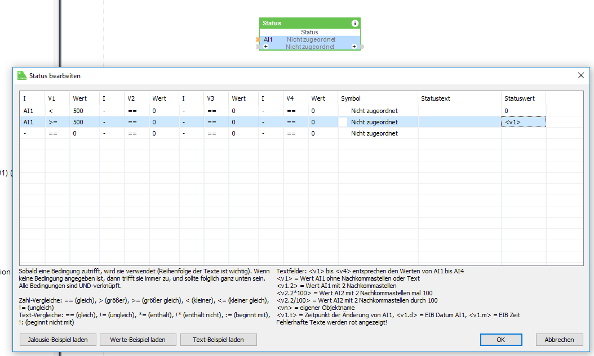Click the Status block green title bar
594x356 pixels.
pyautogui.click(x=310, y=23)
